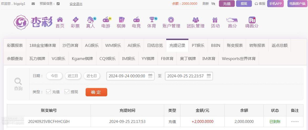This screenshot has width=308, height=130.
Task: Click the 安全退出 logout link
Action: coord(76,4)
